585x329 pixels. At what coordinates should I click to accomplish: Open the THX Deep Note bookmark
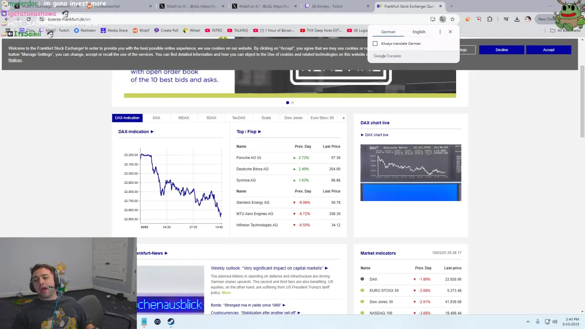[x=320, y=31]
